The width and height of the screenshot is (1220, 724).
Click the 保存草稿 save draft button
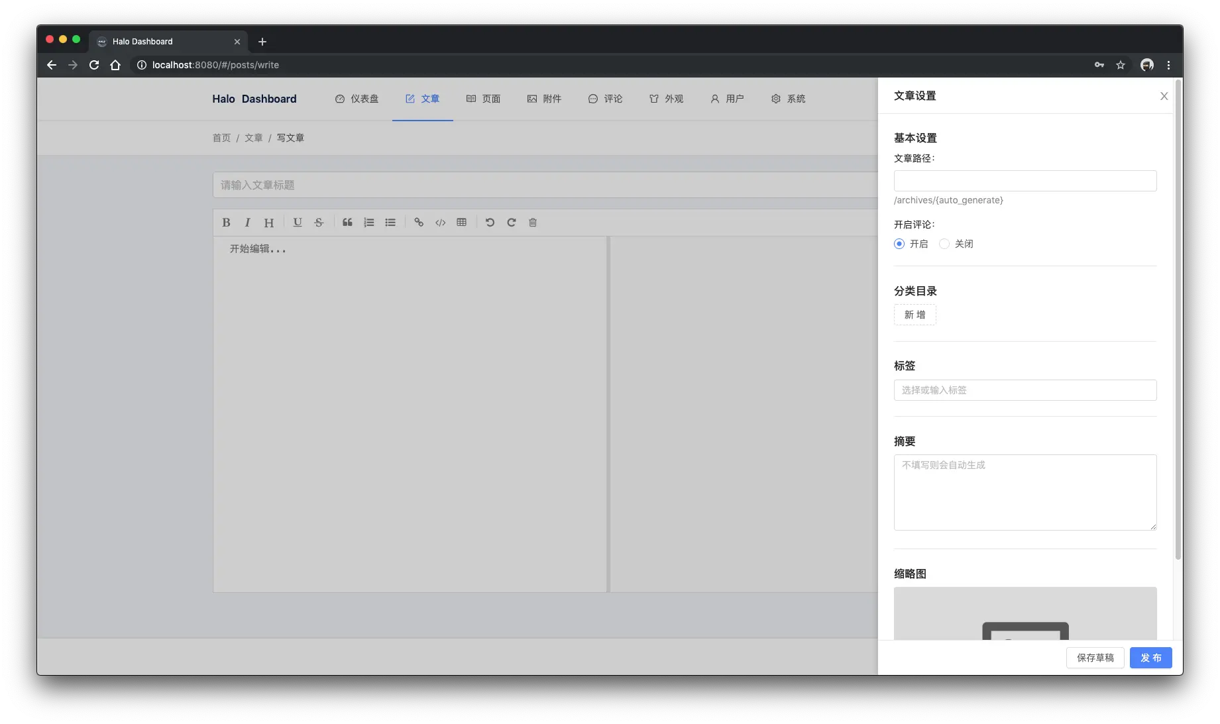tap(1095, 658)
